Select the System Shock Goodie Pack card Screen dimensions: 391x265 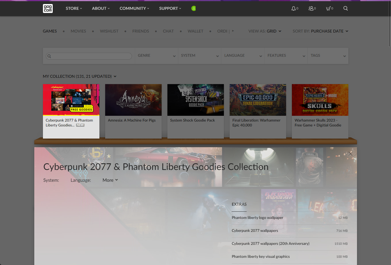coord(196,111)
